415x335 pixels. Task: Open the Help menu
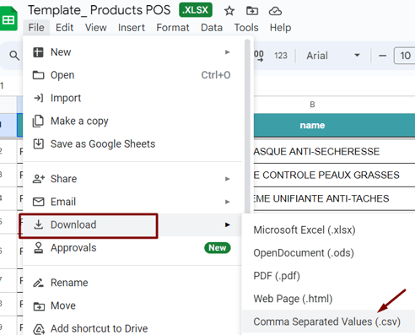point(280,28)
